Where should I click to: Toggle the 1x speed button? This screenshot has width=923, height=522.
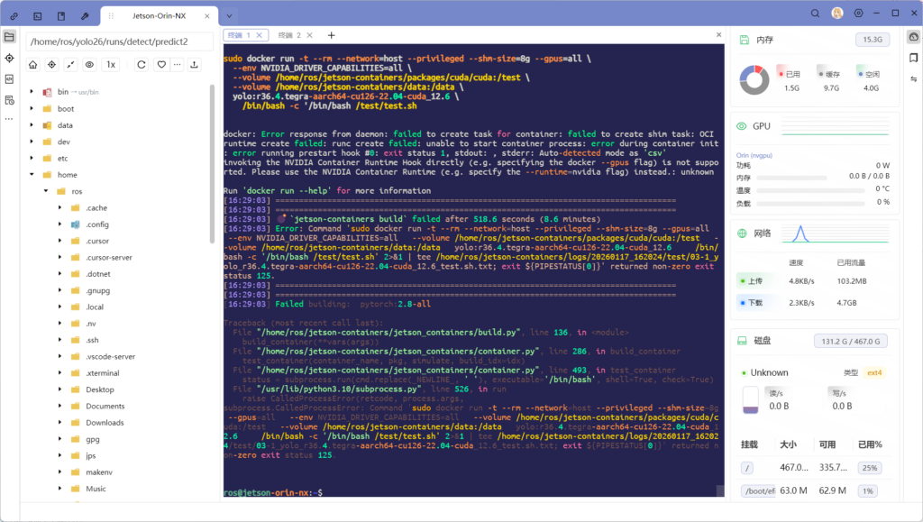tap(111, 65)
